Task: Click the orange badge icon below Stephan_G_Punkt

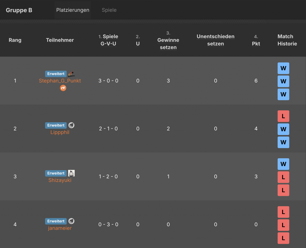Action: (x=63, y=88)
